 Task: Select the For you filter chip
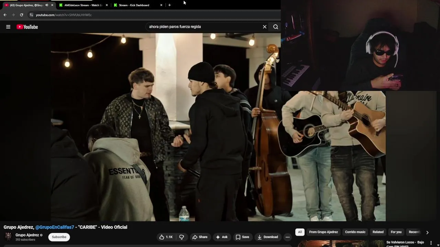tap(396, 232)
